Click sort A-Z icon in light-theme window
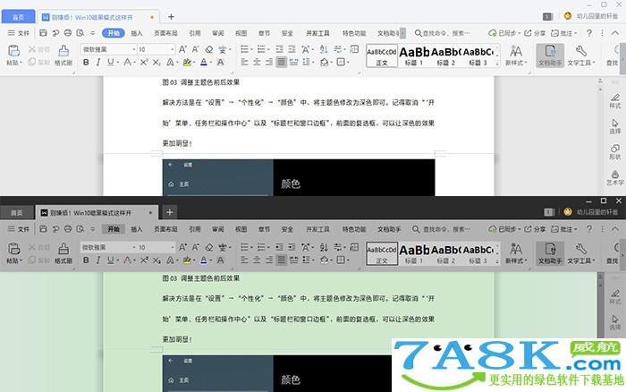626x392 pixels. click(324, 49)
